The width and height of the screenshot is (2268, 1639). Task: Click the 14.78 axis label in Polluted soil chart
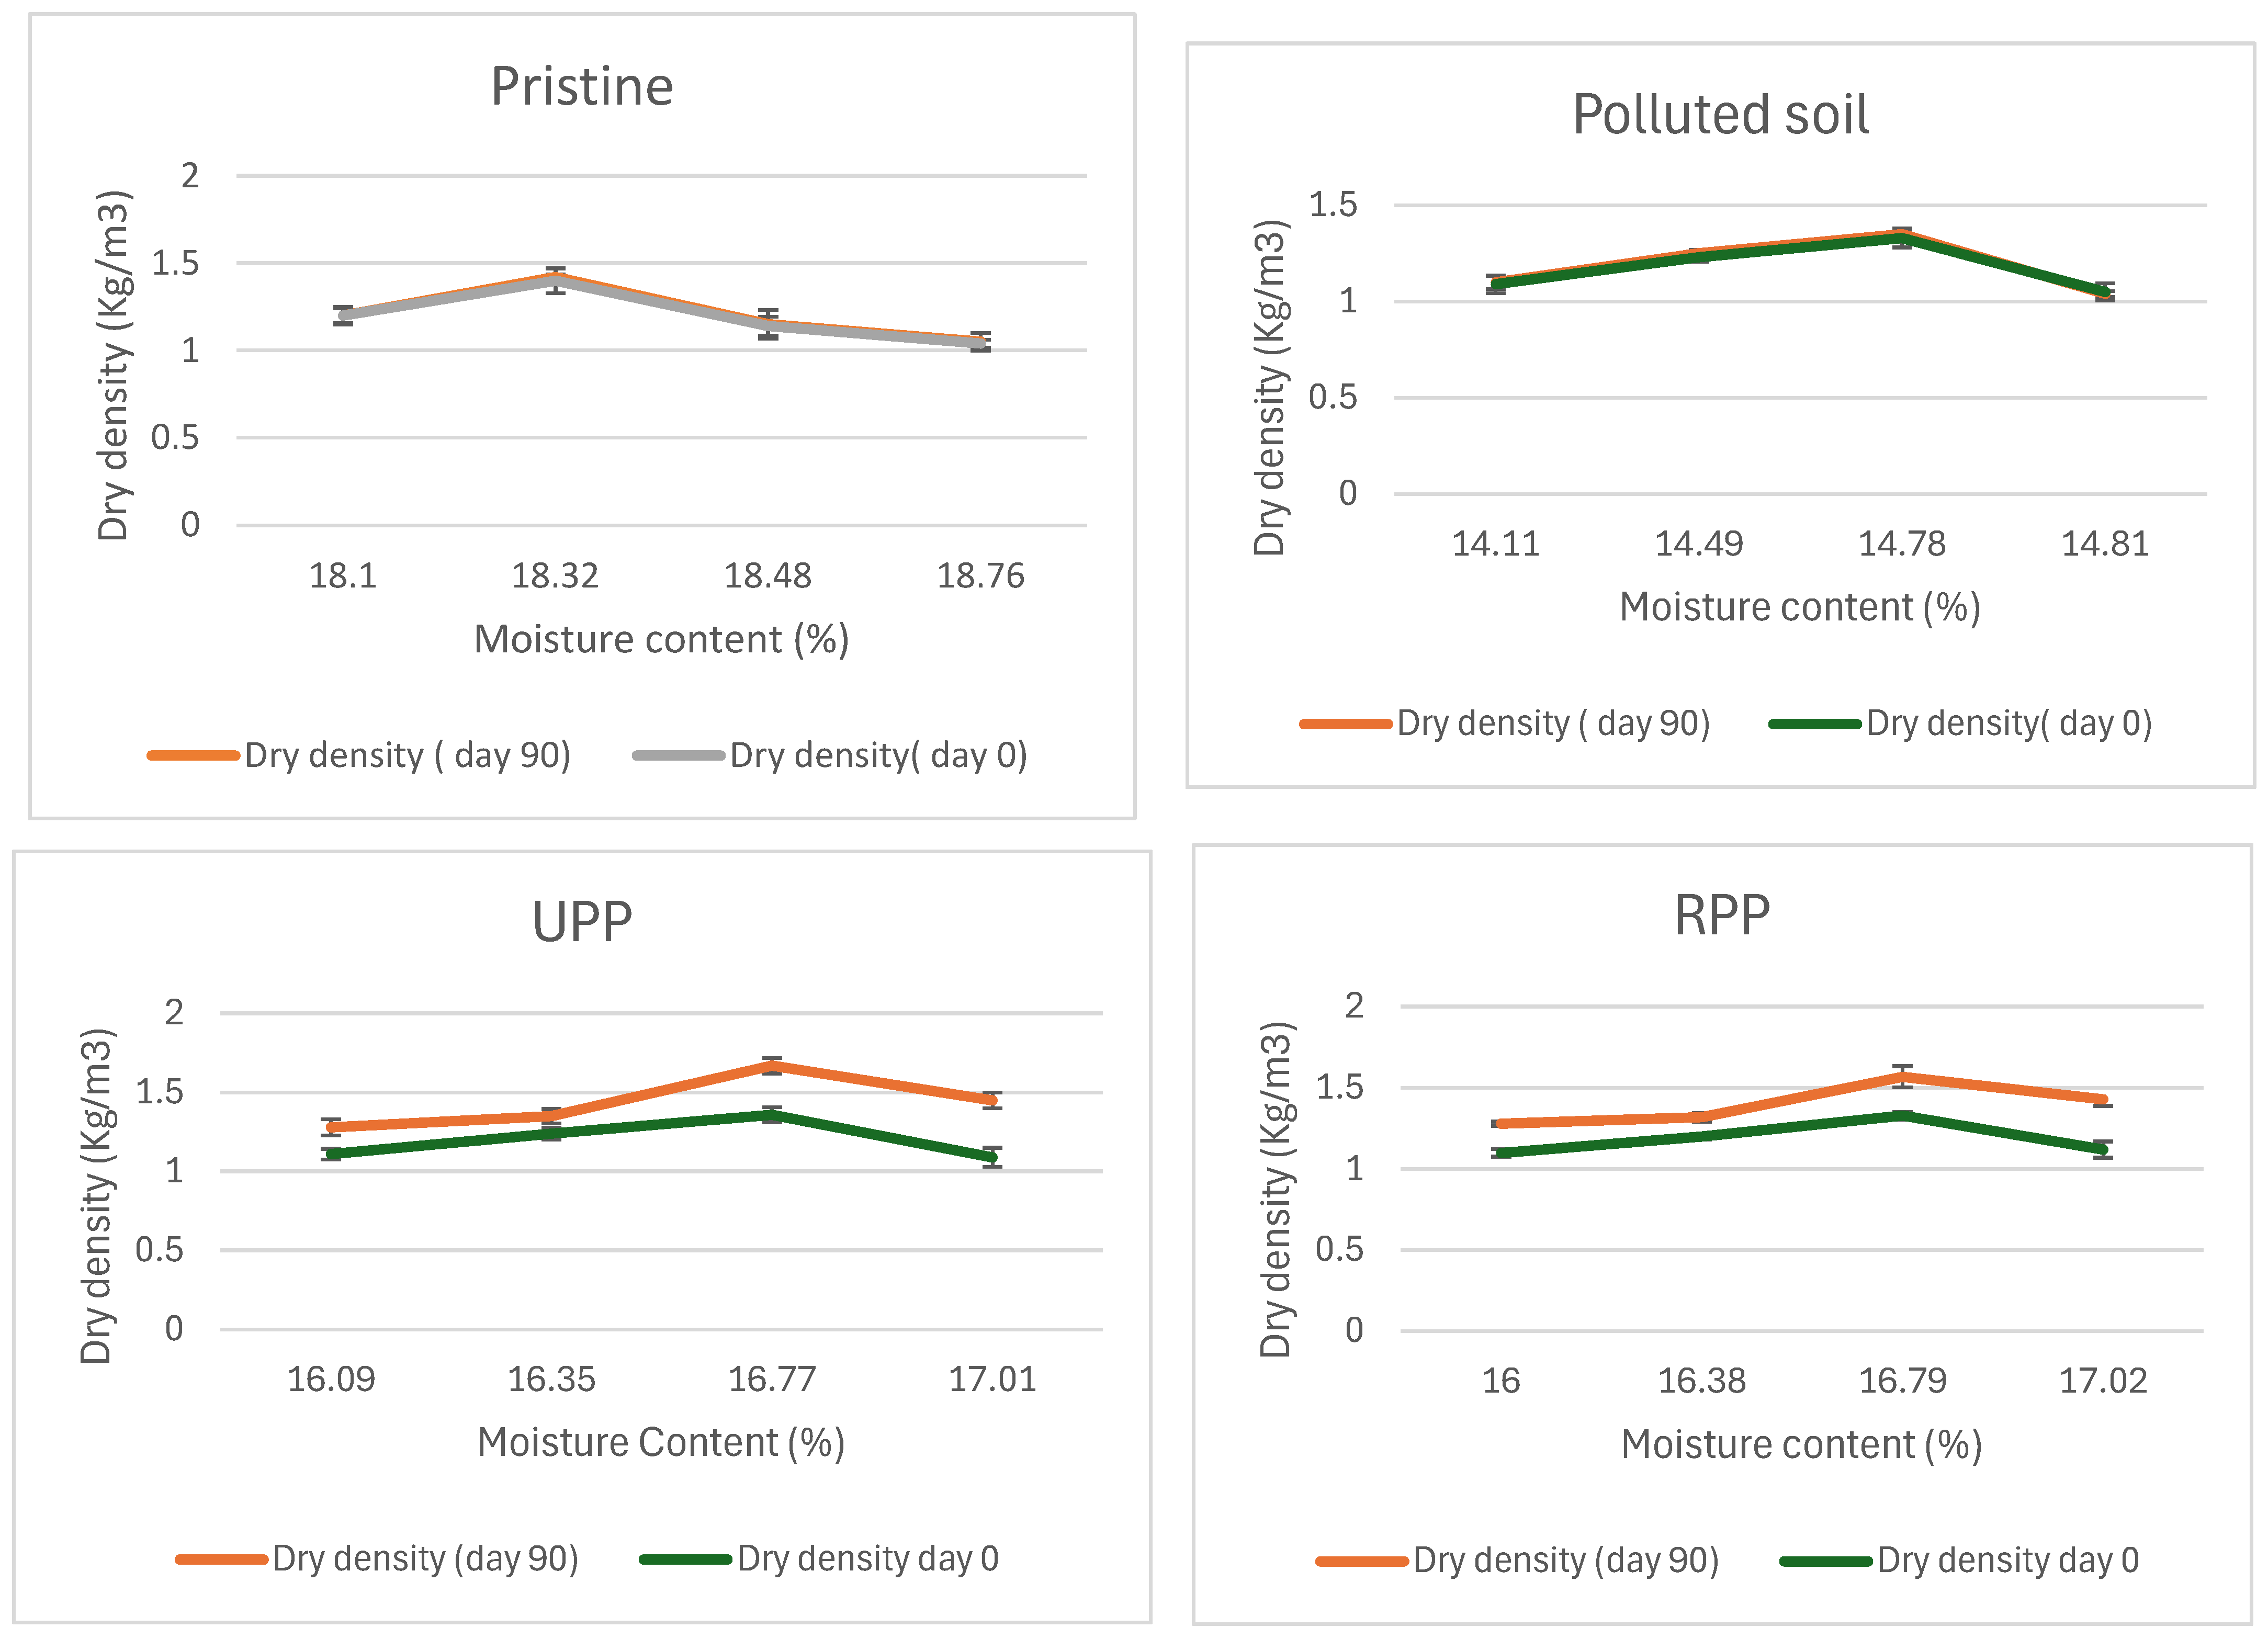[x=1901, y=544]
